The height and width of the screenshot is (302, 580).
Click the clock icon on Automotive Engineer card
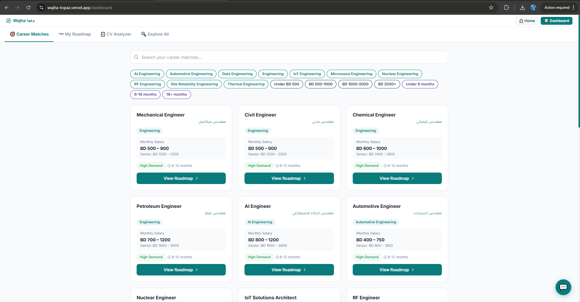point(385,257)
